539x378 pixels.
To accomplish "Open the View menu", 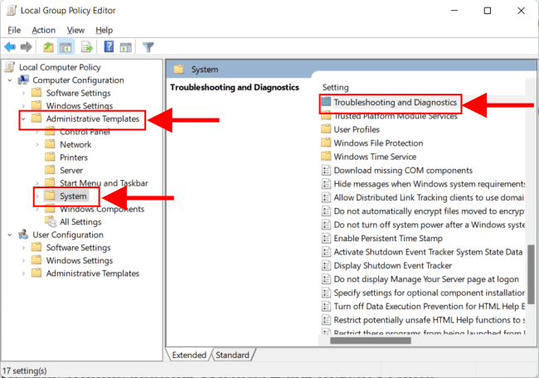I will point(75,30).
